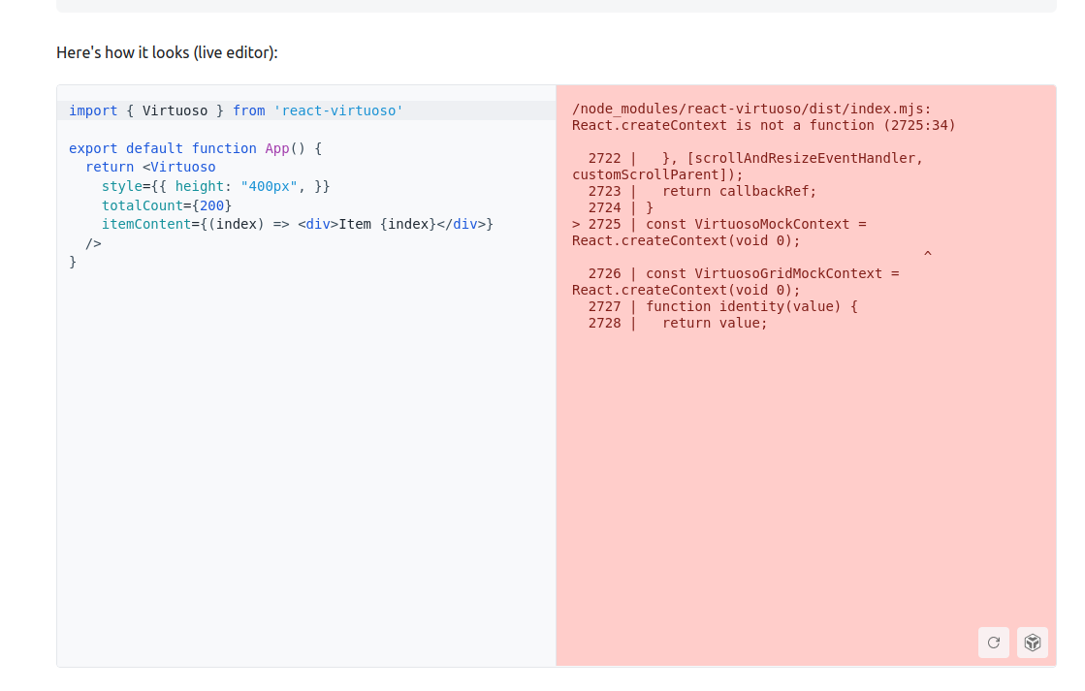This screenshot has width=1085, height=691.
Task: Click the 'react-virtuoso' string in the code
Action: tap(338, 110)
